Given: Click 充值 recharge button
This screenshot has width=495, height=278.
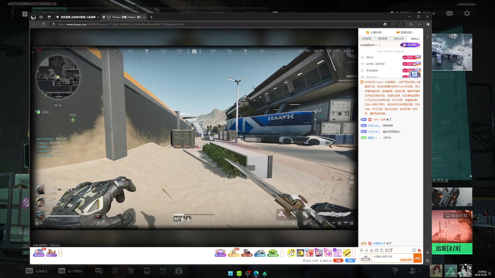Looking at the screenshot, I should [338, 260].
